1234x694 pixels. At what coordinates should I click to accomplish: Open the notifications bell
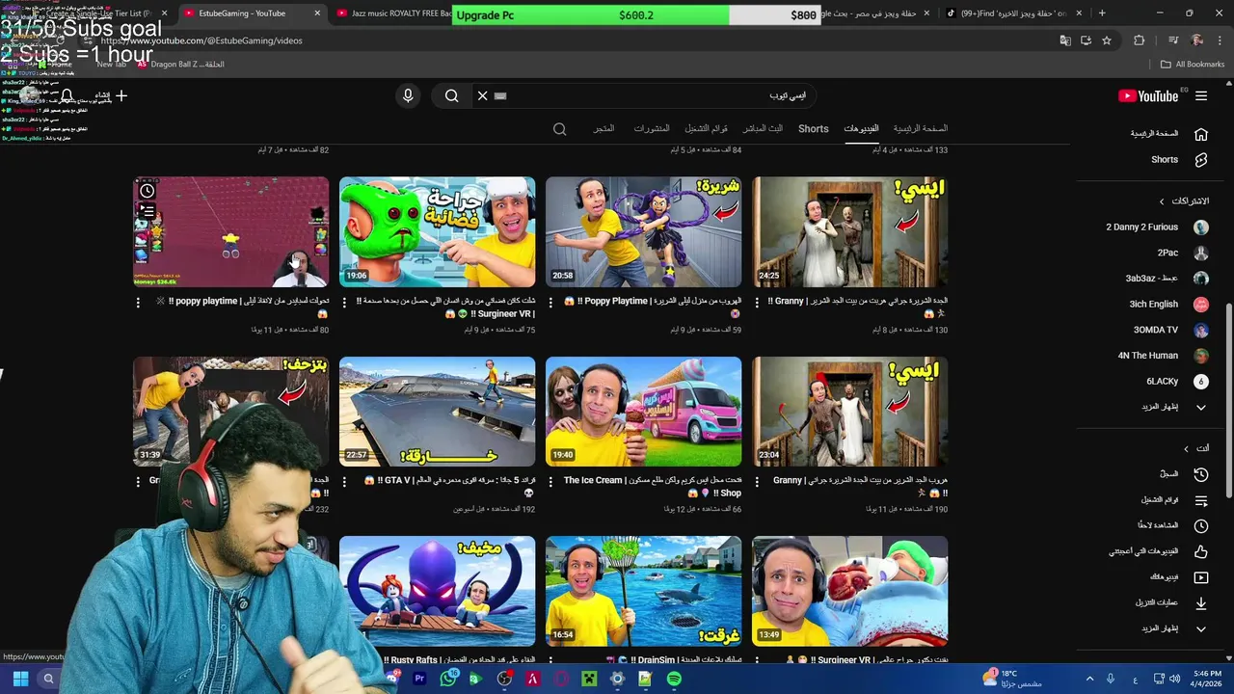click(x=67, y=95)
